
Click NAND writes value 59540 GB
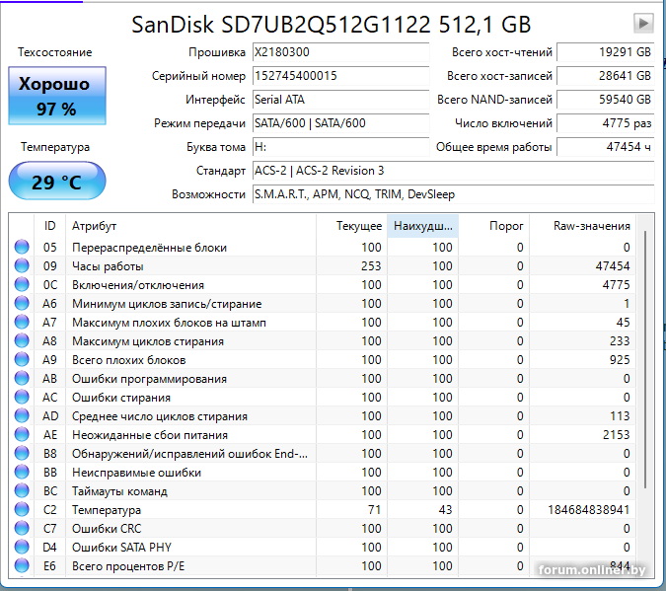click(605, 100)
